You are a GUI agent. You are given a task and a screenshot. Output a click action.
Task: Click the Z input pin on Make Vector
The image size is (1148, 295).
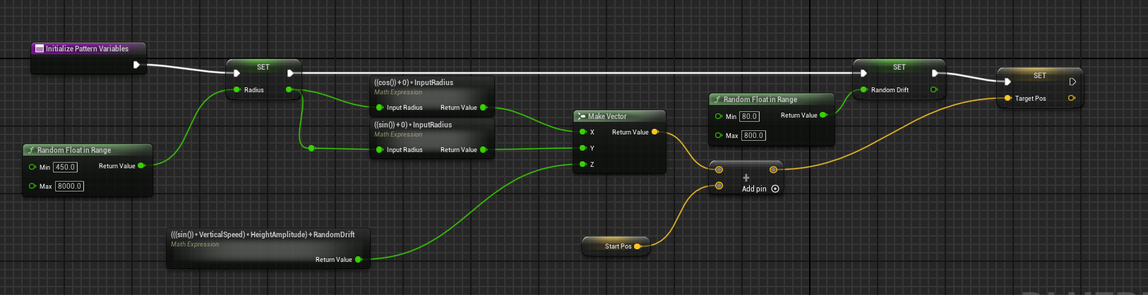(x=582, y=164)
